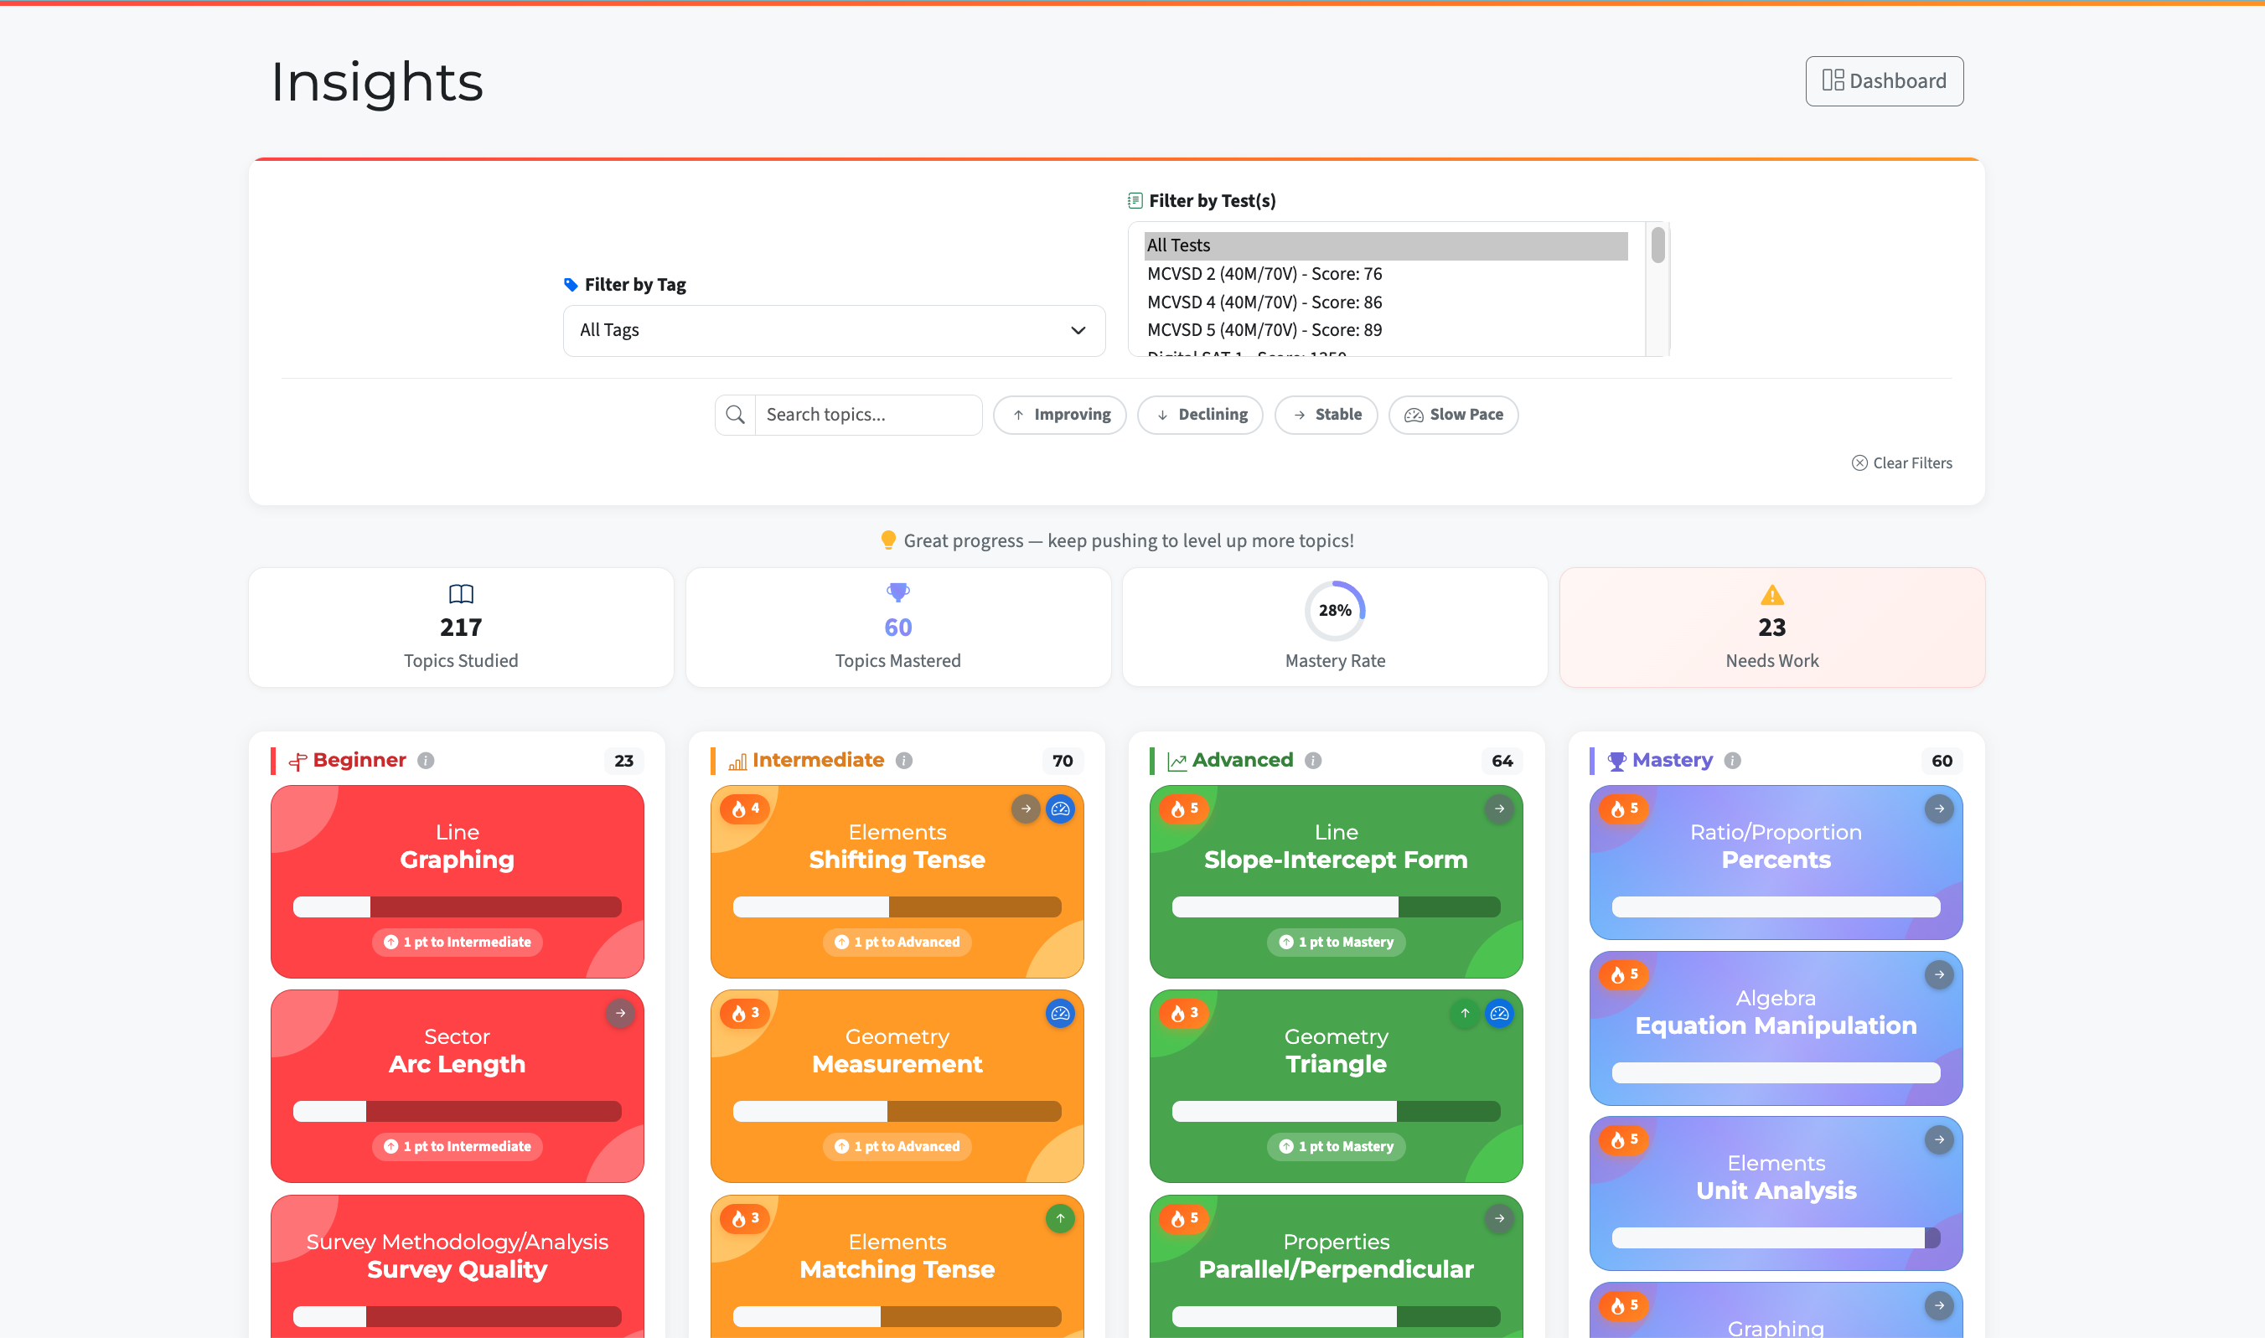The height and width of the screenshot is (1338, 2265).
Task: Click stable arrow icon on Arc Length card
Action: tap(620, 1014)
